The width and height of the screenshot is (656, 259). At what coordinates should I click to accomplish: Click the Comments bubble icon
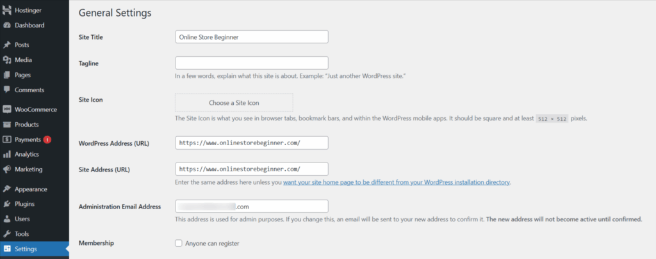7,90
